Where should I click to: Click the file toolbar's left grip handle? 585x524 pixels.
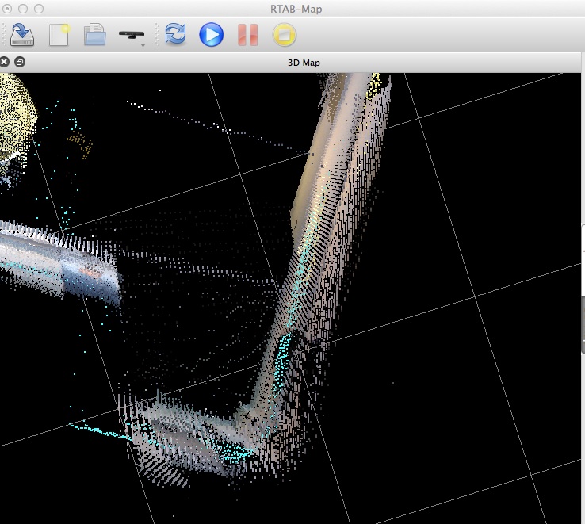click(4, 35)
